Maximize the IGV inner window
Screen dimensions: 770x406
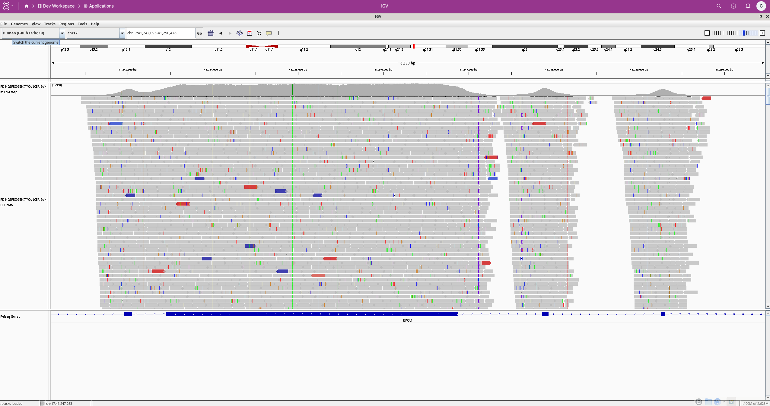[x=761, y=17]
